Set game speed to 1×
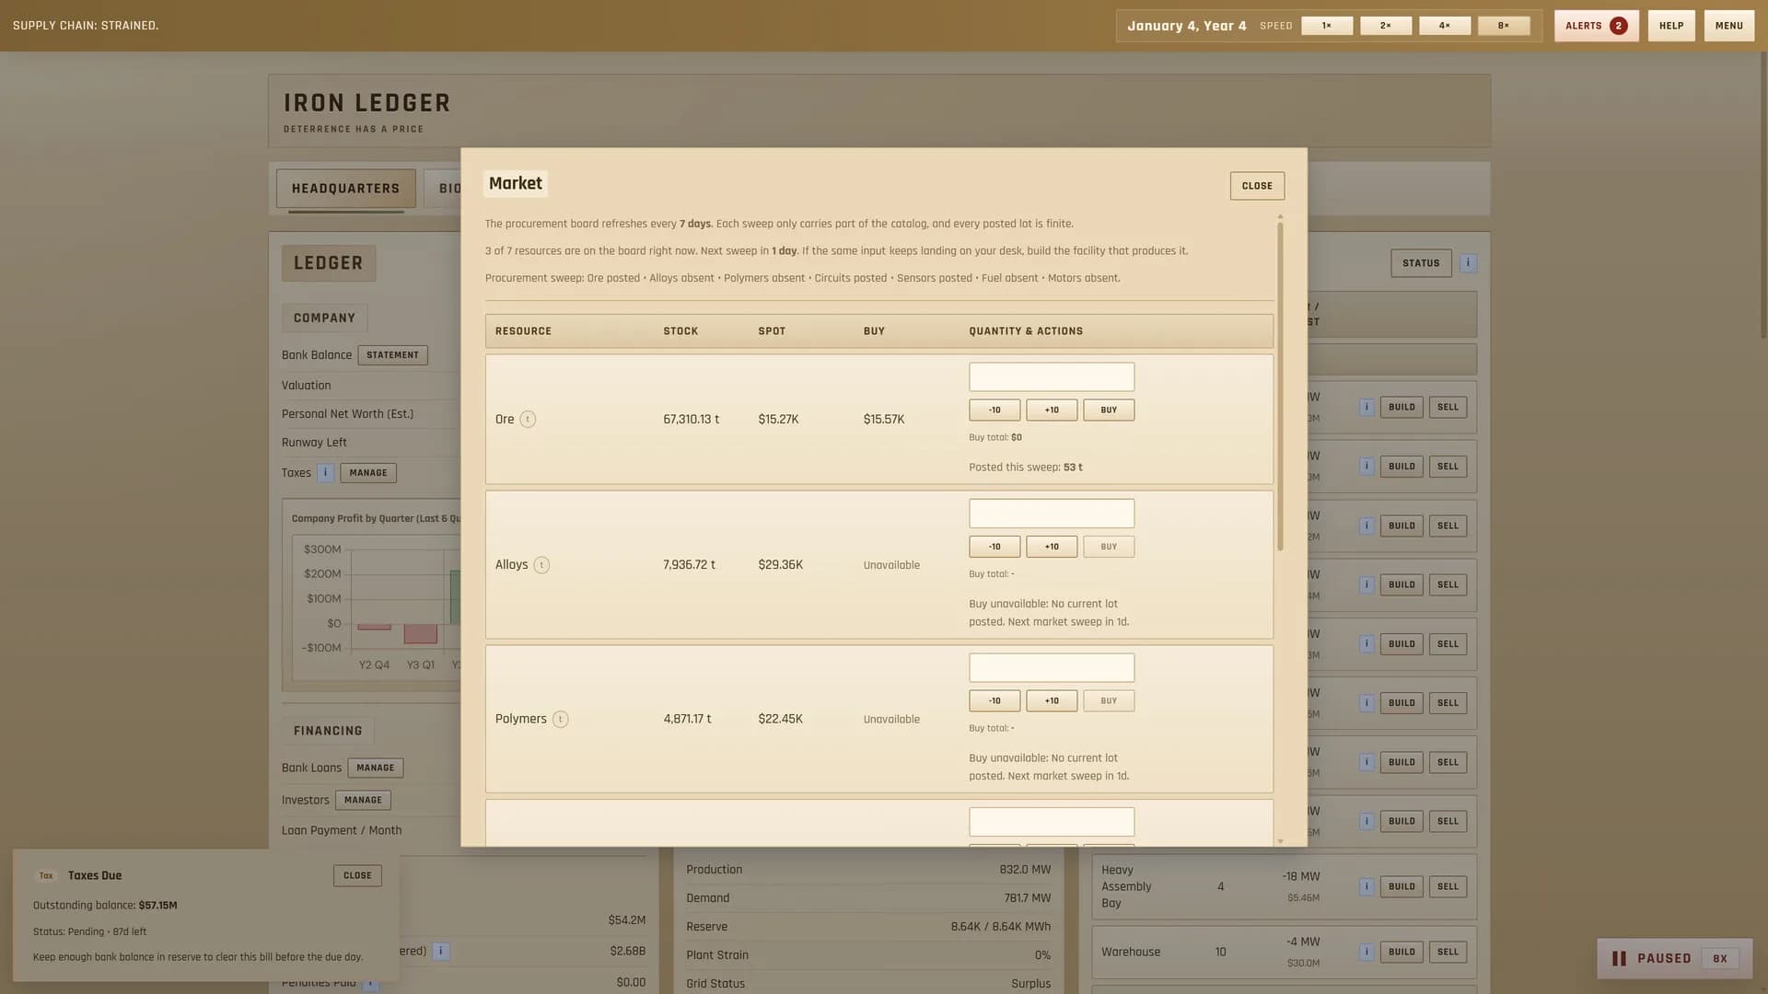Screen dimensions: 1768x994 click(x=1327, y=26)
